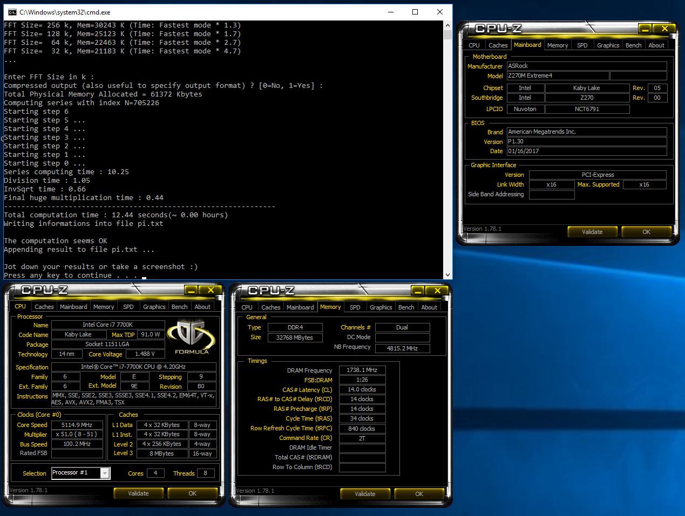Click Validate in Mainboard window
This screenshot has width=685, height=516.
(x=592, y=232)
